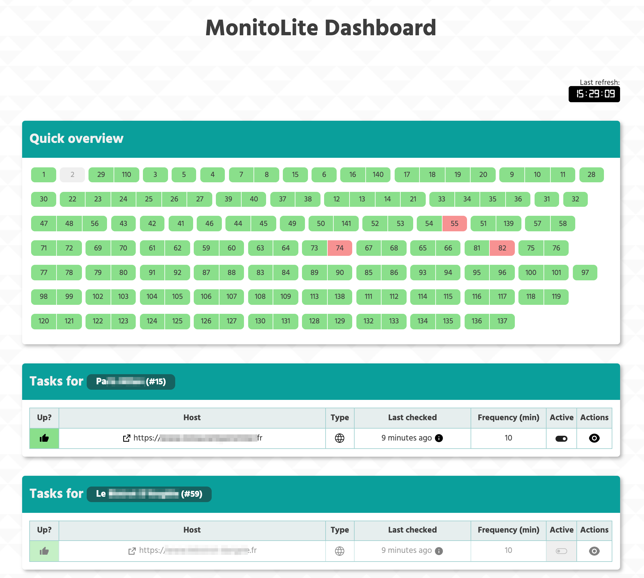
Task: Click the Quick overview header
Action: tap(76, 138)
